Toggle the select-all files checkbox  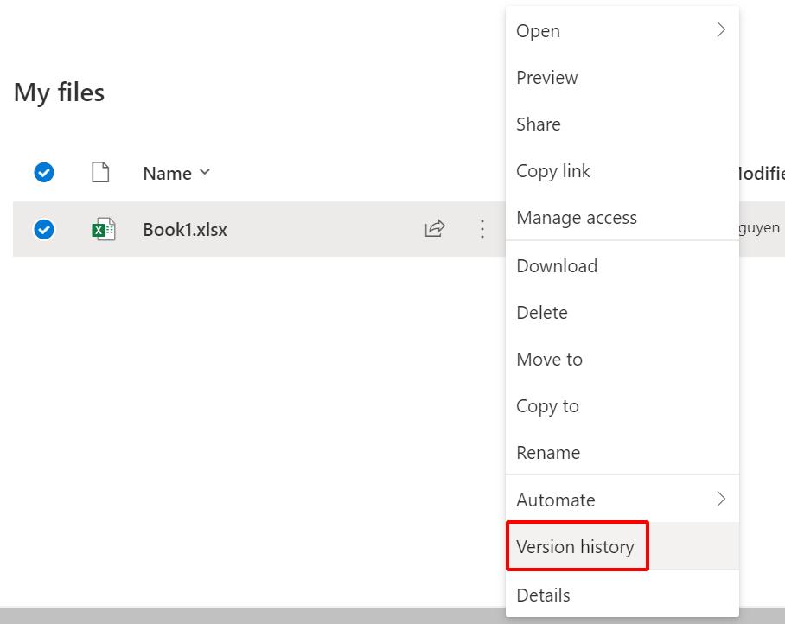pyautogui.click(x=44, y=173)
